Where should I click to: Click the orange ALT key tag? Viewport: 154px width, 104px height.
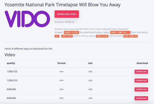(57, 36)
